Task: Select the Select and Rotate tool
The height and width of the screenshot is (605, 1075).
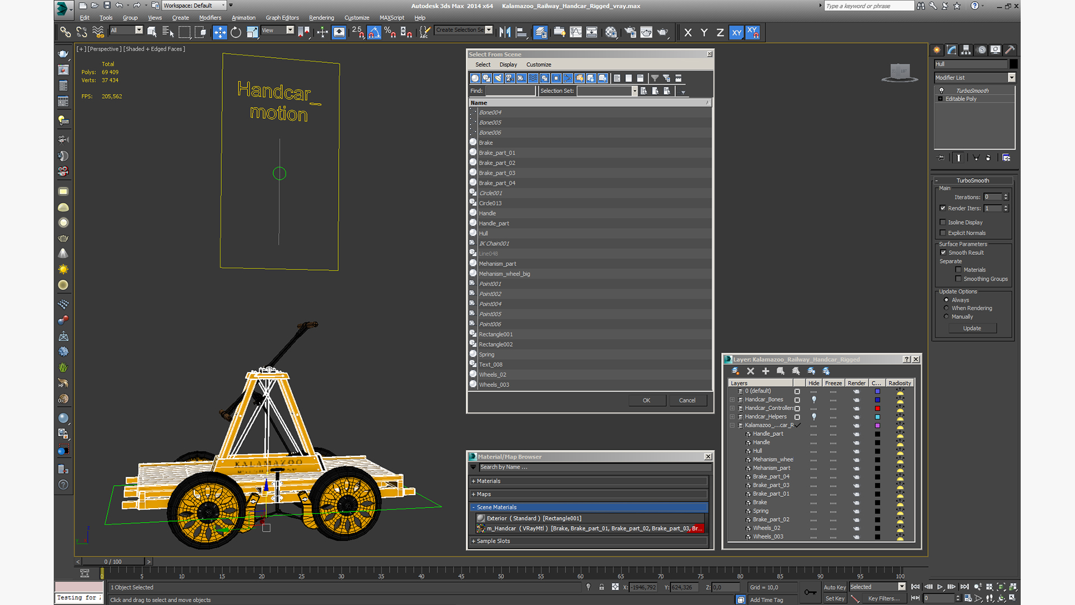Action: [x=236, y=32]
